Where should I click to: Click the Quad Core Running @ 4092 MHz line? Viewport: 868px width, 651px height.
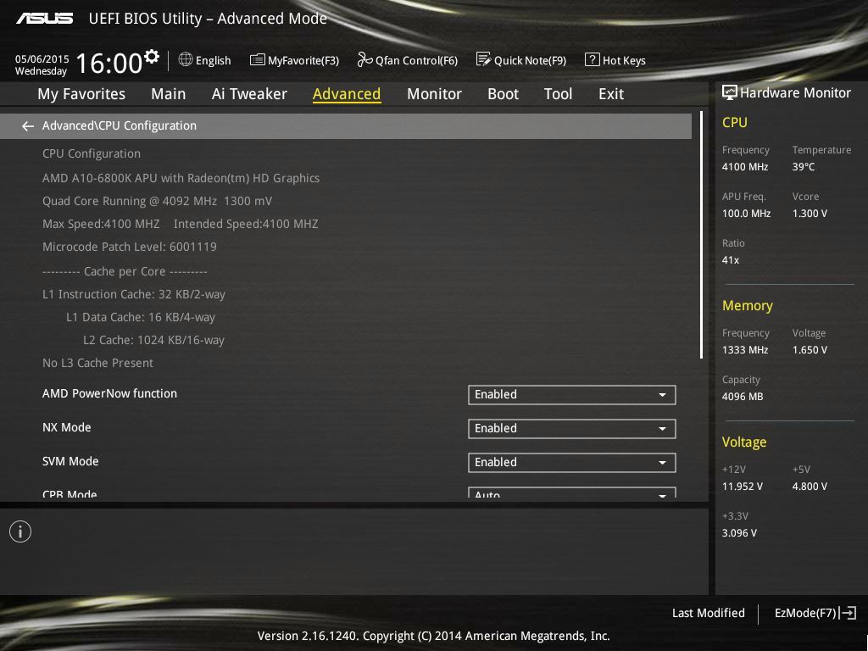[x=157, y=201]
